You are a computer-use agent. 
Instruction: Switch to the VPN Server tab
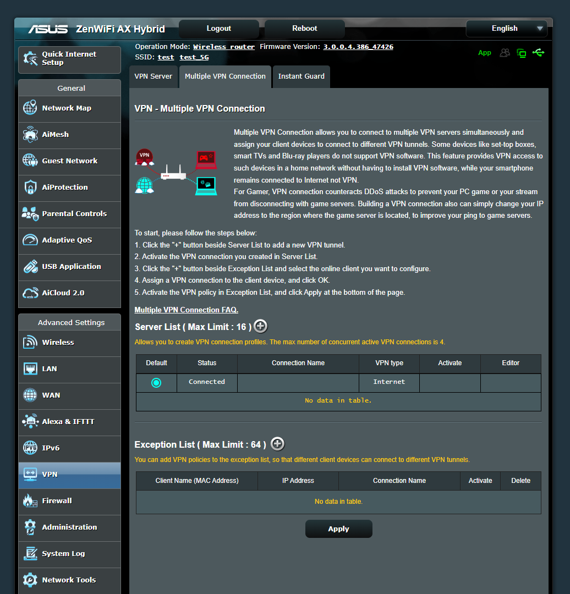pos(154,76)
